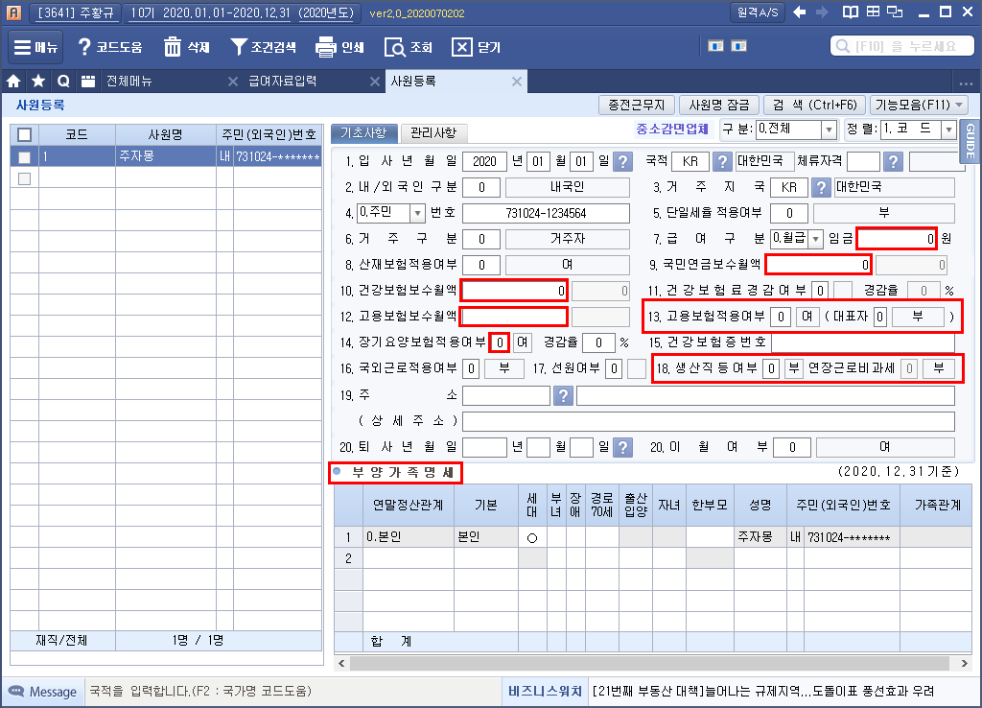Open the 정렬 코드 dropdown
The width and height of the screenshot is (982, 708).
pos(949,130)
